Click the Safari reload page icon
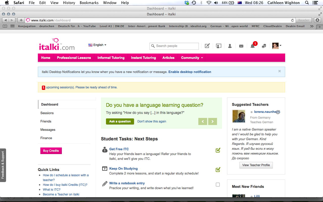Image resolution: width=323 pixels, height=202 pixels. coord(292,20)
